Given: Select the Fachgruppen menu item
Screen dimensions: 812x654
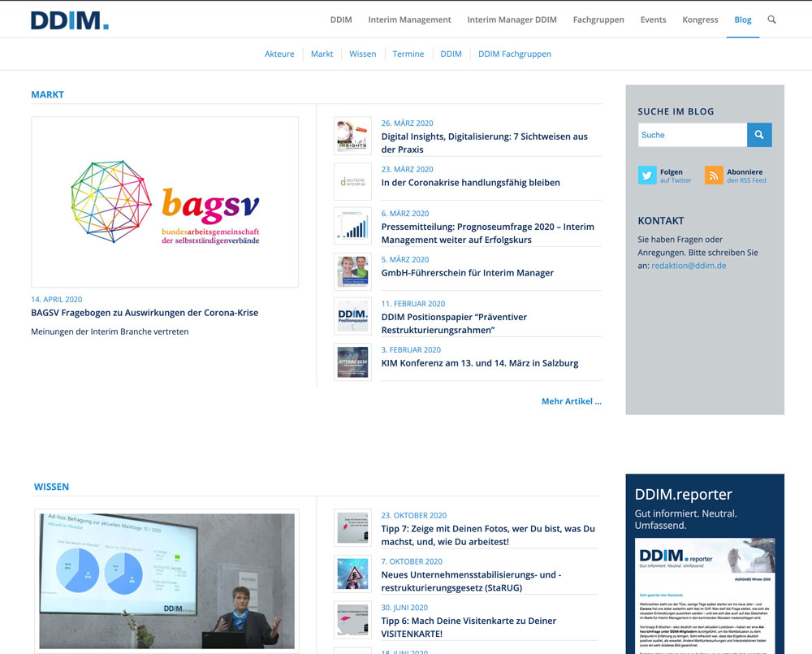Looking at the screenshot, I should coord(598,19).
